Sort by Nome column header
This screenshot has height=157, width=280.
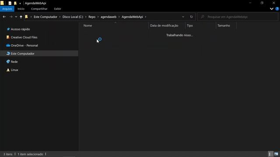pos(87,25)
